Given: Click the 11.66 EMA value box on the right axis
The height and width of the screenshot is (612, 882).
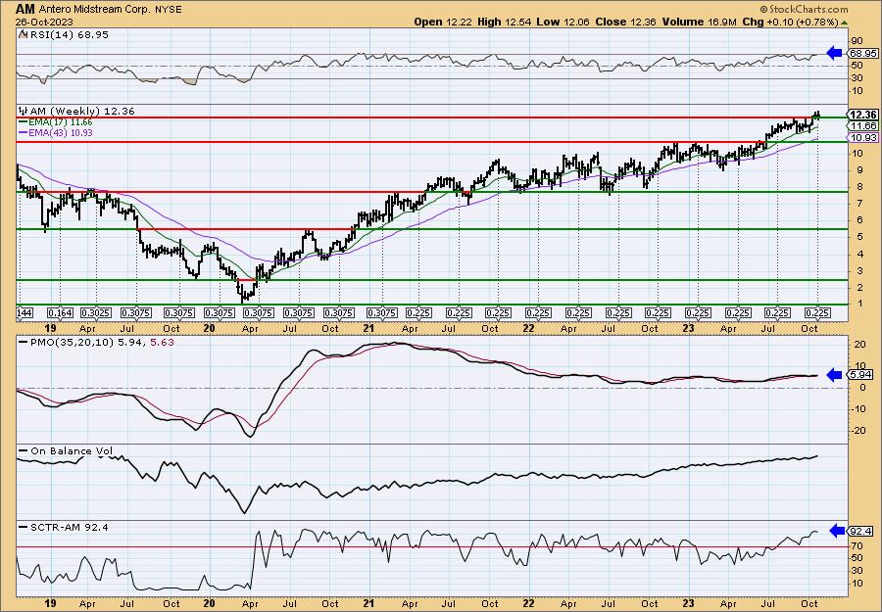Looking at the screenshot, I should coord(863,126).
